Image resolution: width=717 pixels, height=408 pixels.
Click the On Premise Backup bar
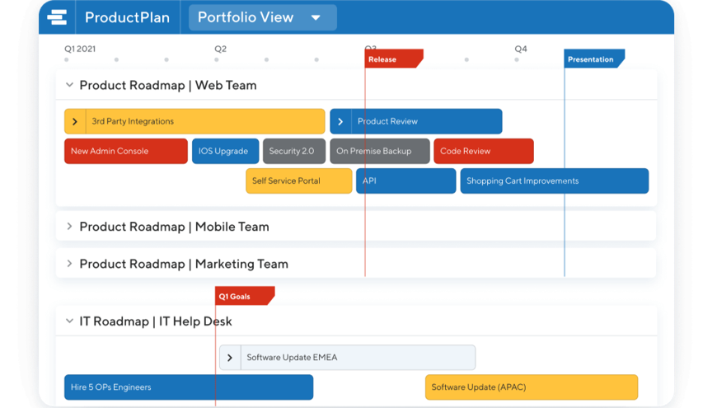click(380, 152)
